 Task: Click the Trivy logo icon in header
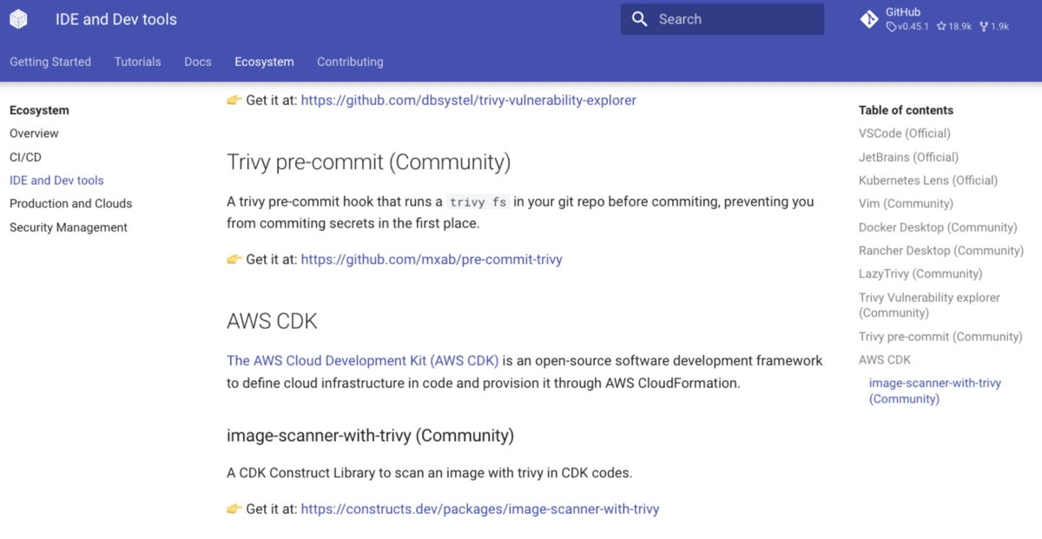[x=18, y=19]
